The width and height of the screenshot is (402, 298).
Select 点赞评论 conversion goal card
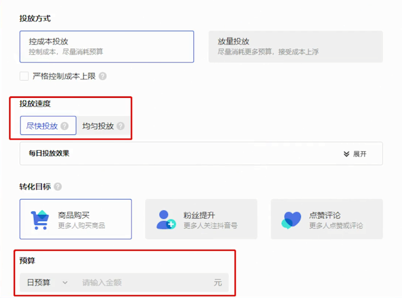tap(327, 219)
